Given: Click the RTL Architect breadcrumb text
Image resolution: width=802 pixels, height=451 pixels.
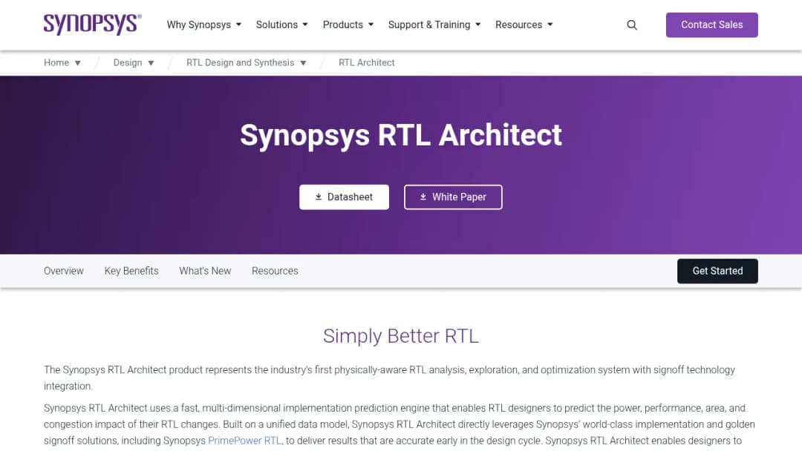Looking at the screenshot, I should pyautogui.click(x=366, y=63).
